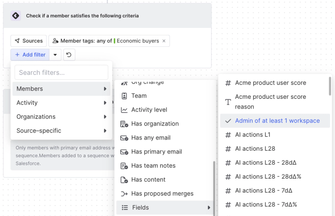Click the Search filters input field

coord(61,72)
